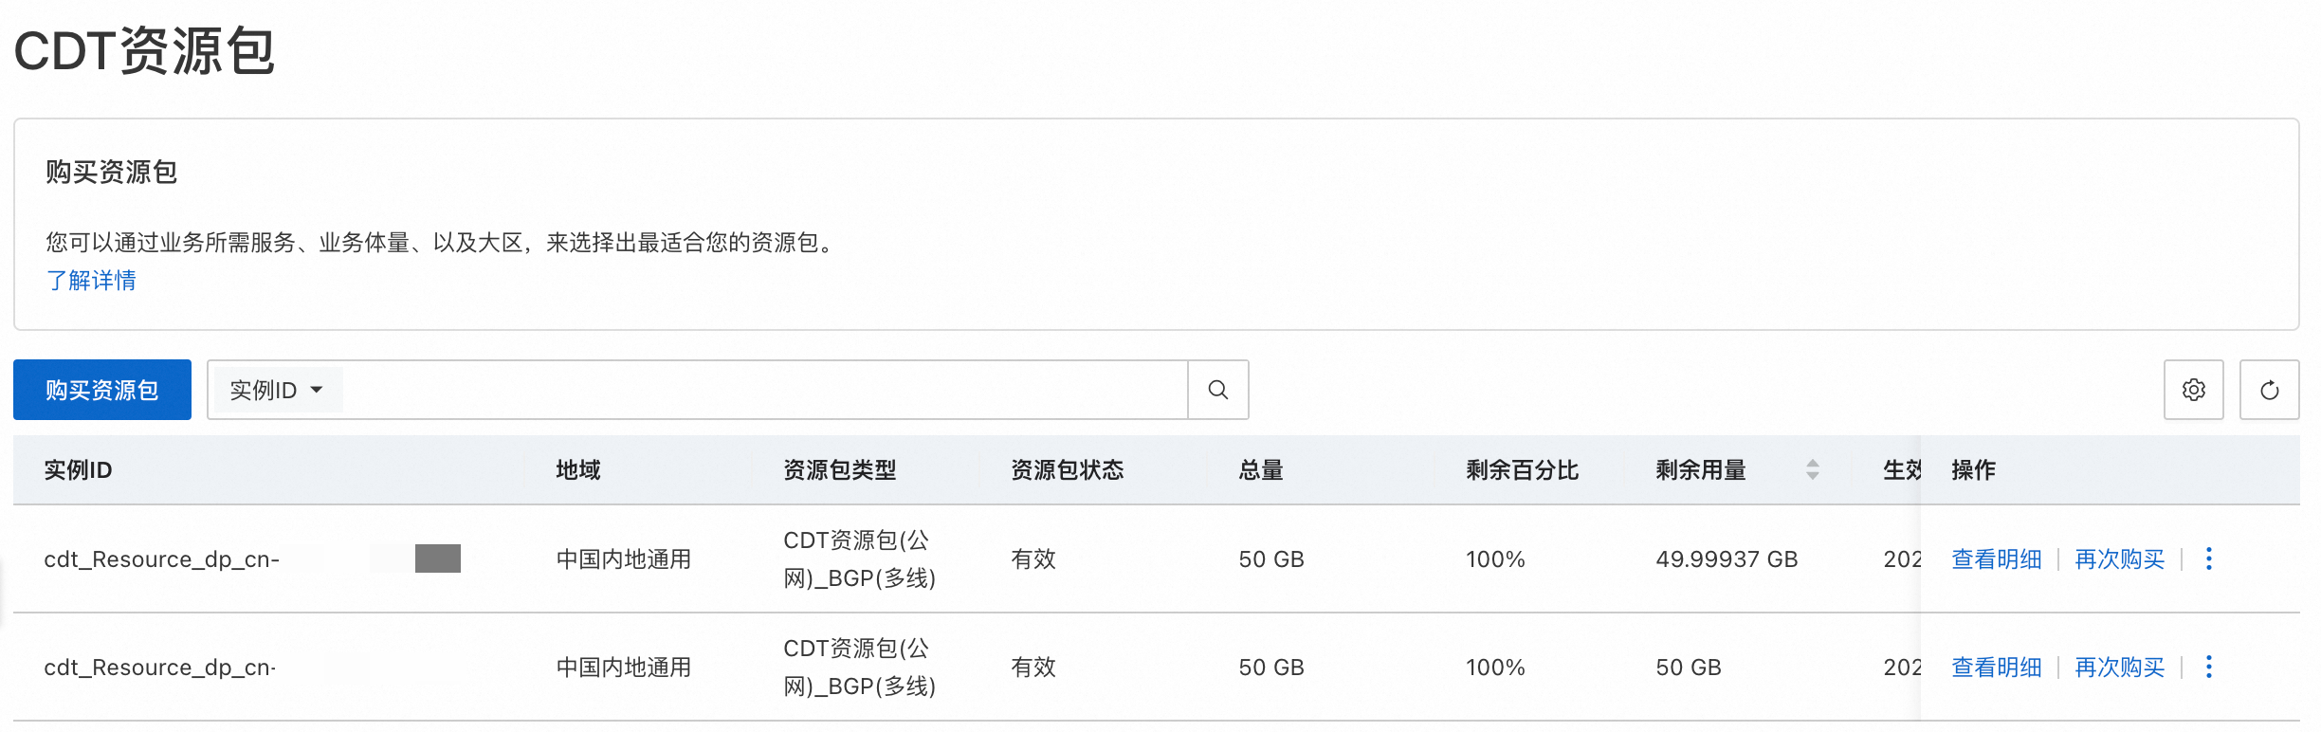Refresh the resource package list
Image resolution: width=2321 pixels, height=732 pixels.
point(2269,390)
